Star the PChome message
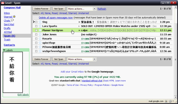Screen dimensions: 178x104 [40, 47]
